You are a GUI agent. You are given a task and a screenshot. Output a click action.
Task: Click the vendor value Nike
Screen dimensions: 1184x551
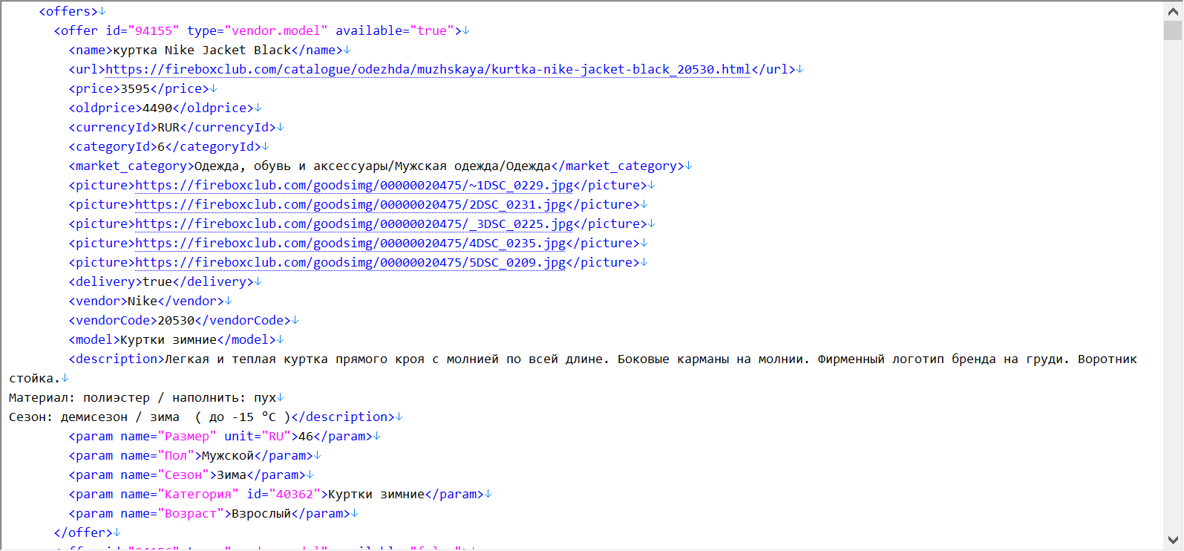coord(143,301)
